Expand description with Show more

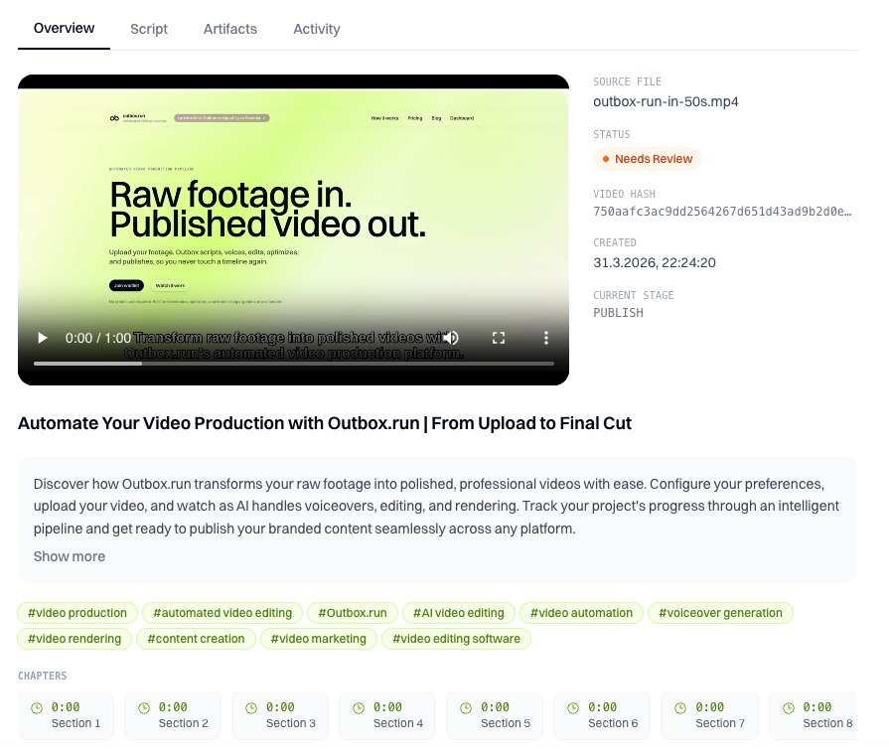pyautogui.click(x=70, y=556)
